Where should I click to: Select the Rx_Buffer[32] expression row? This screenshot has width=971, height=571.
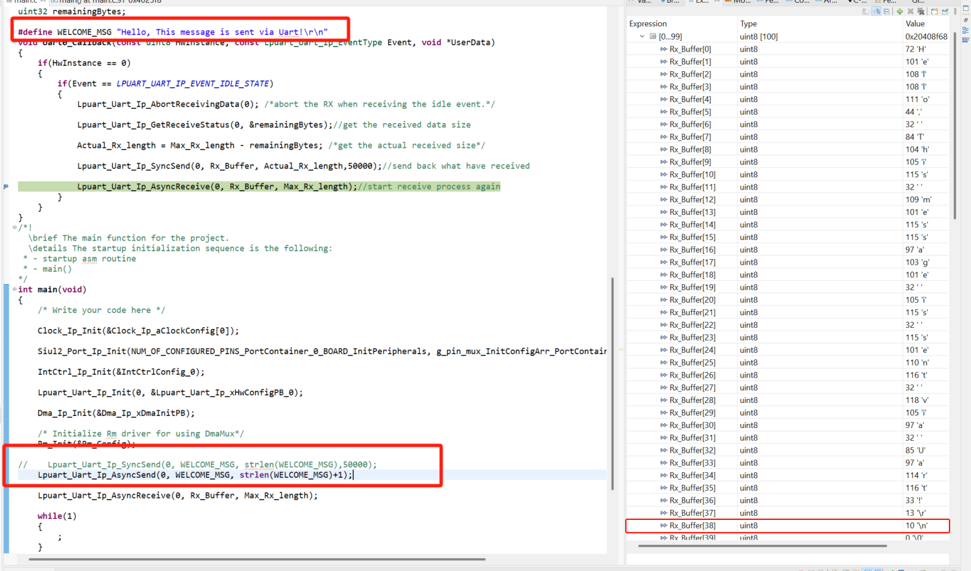[788, 450]
